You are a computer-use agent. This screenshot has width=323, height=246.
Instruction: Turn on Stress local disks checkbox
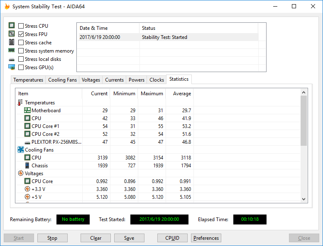(21, 59)
